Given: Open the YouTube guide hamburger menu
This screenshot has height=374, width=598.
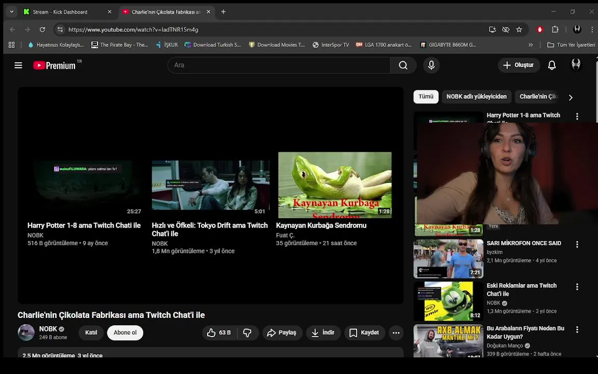Looking at the screenshot, I should 18,65.
